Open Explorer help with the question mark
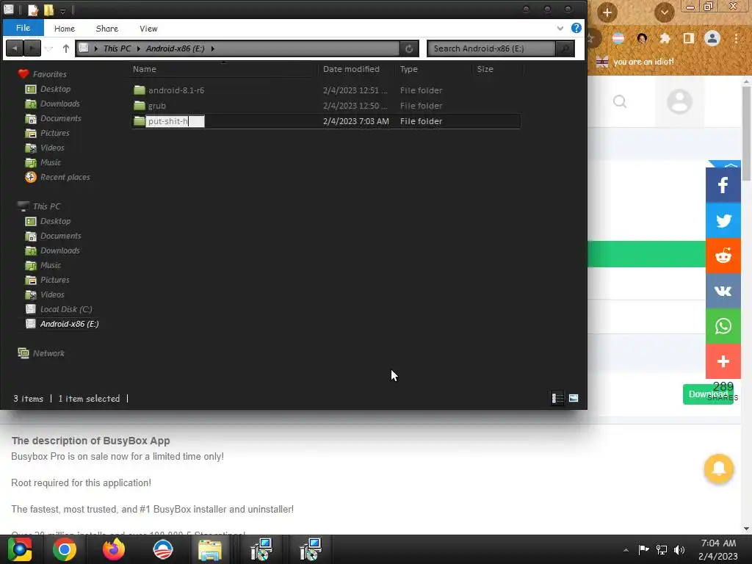This screenshot has width=752, height=564. pyautogui.click(x=576, y=28)
